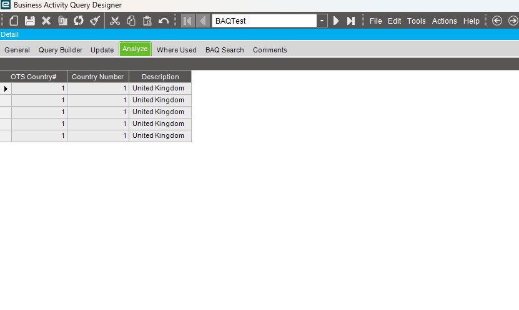Viewport: 519px width, 310px height.
Task: Click the Clear broom icon
Action: [x=95, y=21]
